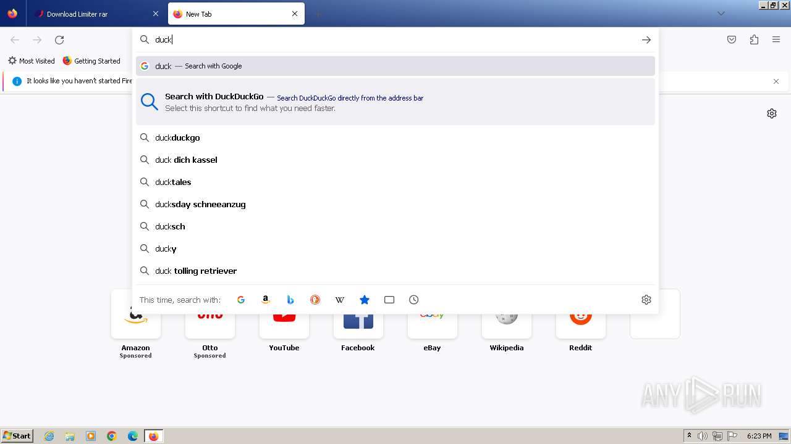
Task: Switch to Download Limiter rar tab
Action: tap(96, 14)
